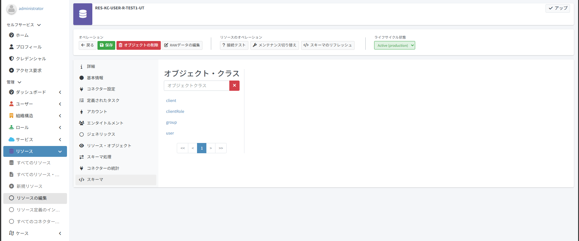Go to last page with >> button
The height and width of the screenshot is (241, 579).
point(221,148)
